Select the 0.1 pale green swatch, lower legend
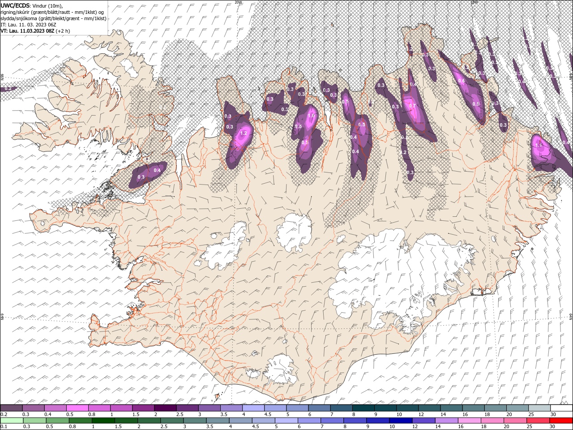This screenshot has width=573, height=430. click(x=12, y=421)
